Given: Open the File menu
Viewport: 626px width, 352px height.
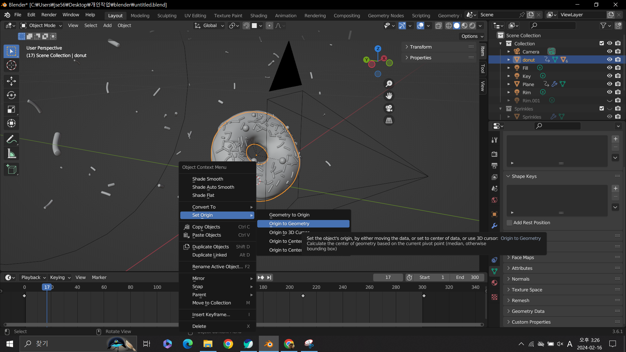Looking at the screenshot, I should point(18,15).
